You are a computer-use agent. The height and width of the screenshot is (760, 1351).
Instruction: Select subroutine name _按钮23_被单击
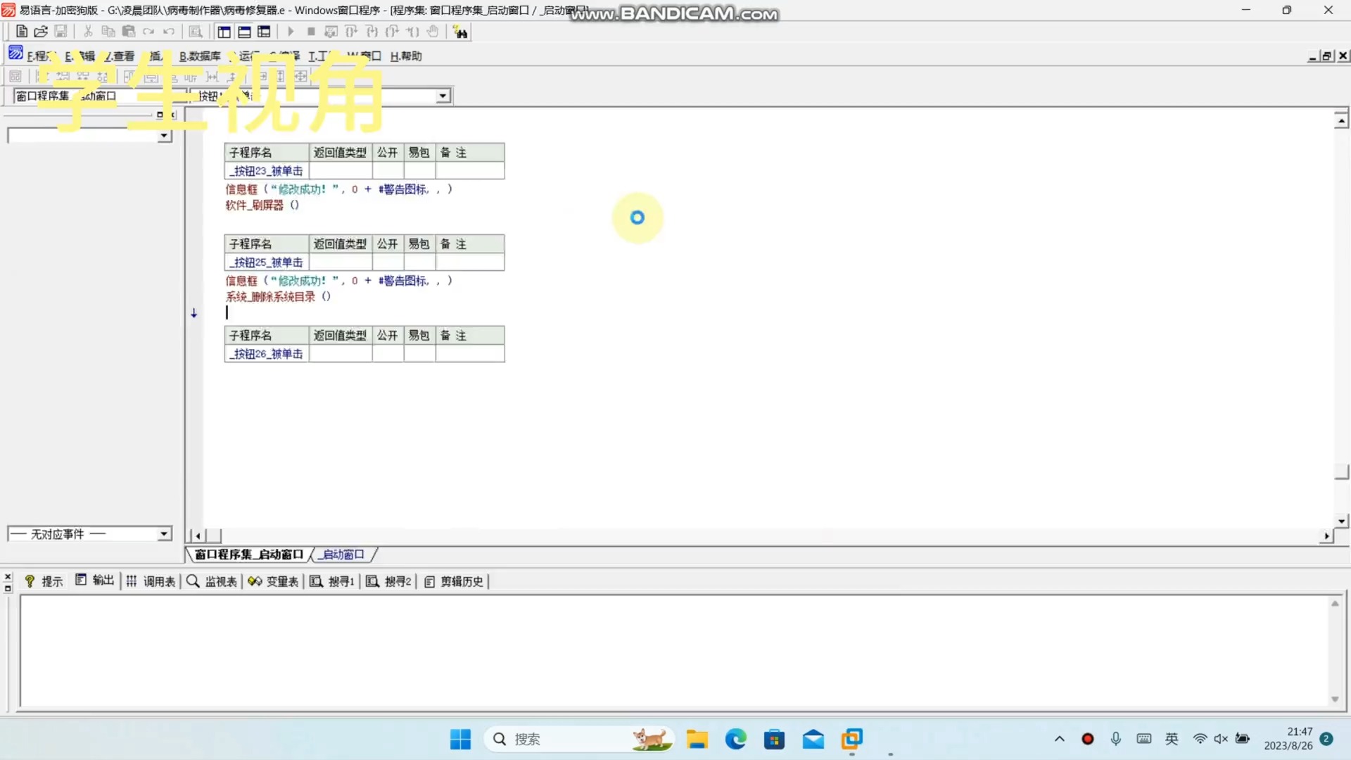coord(267,171)
